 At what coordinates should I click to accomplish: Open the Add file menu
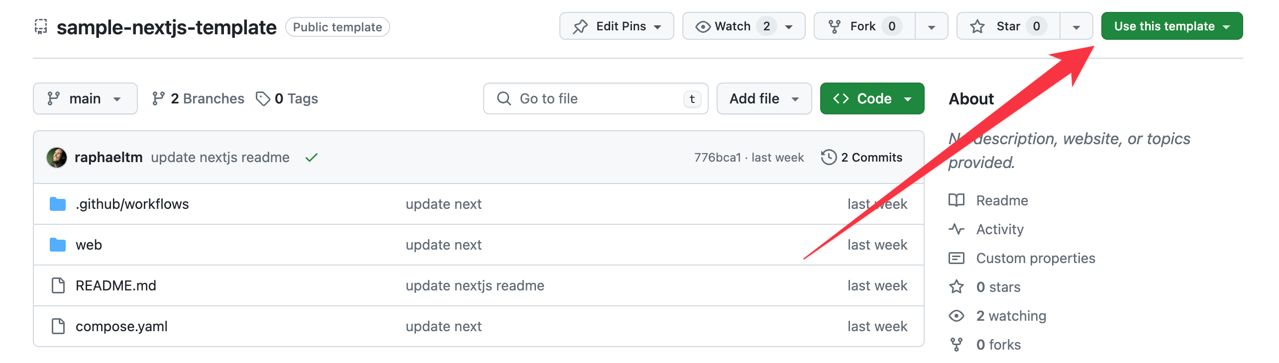pyautogui.click(x=764, y=98)
